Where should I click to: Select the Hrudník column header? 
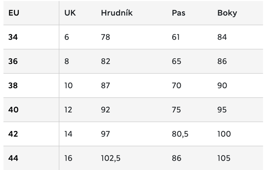click(117, 13)
